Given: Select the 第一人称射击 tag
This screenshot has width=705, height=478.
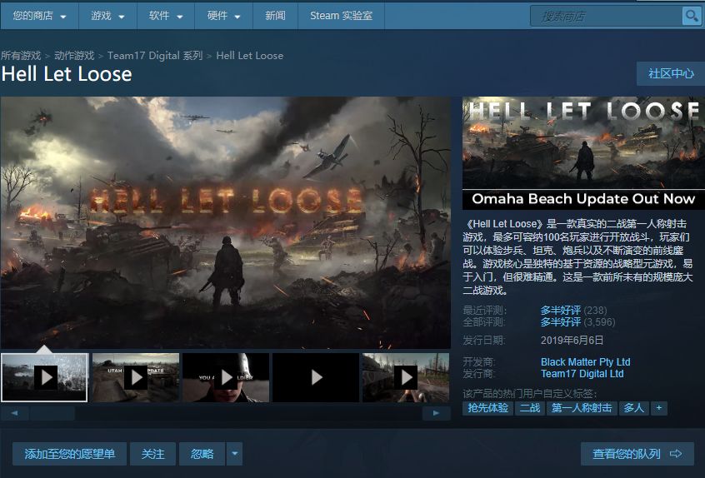Looking at the screenshot, I should (582, 408).
